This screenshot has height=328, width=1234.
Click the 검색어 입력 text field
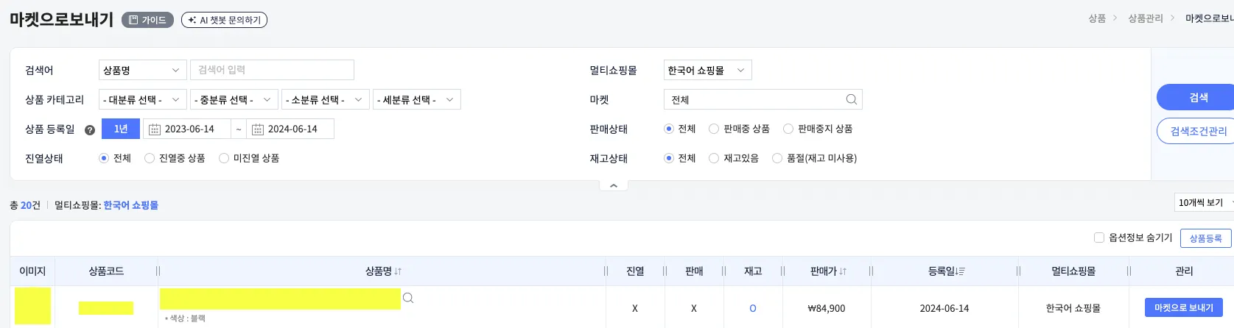tap(272, 70)
